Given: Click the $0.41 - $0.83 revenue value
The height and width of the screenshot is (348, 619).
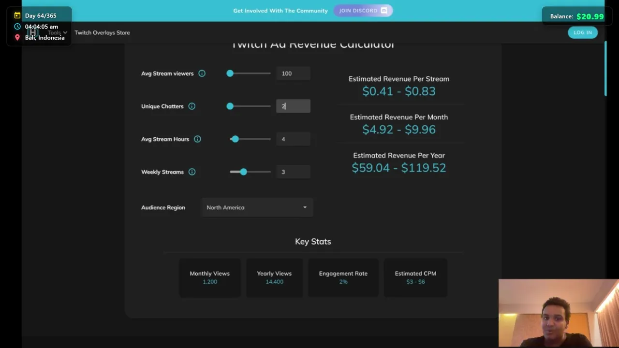Looking at the screenshot, I should click(x=399, y=91).
